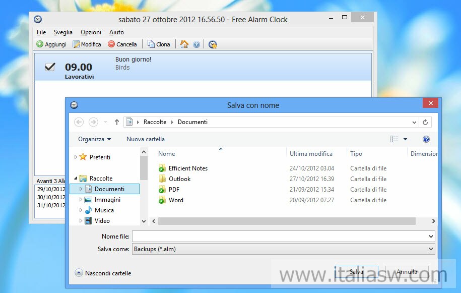Viewport: 461px width, 293px height.
Task: Click the Salva button
Action: 356,272
